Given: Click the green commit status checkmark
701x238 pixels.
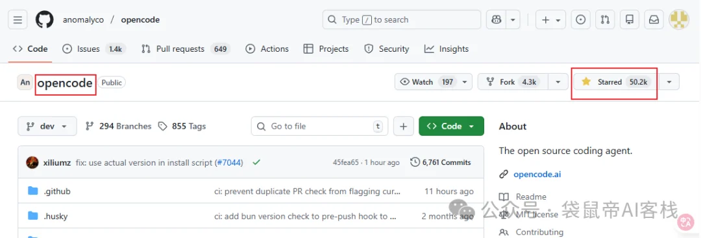Looking at the screenshot, I should [x=256, y=162].
